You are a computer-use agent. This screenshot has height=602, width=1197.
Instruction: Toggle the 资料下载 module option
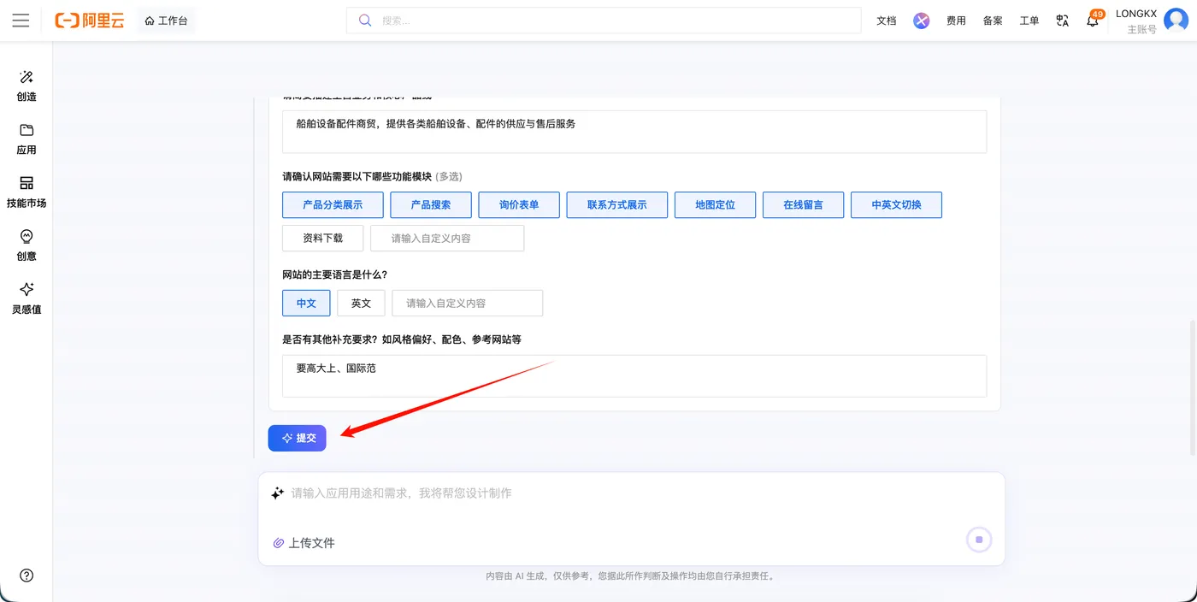(x=323, y=239)
